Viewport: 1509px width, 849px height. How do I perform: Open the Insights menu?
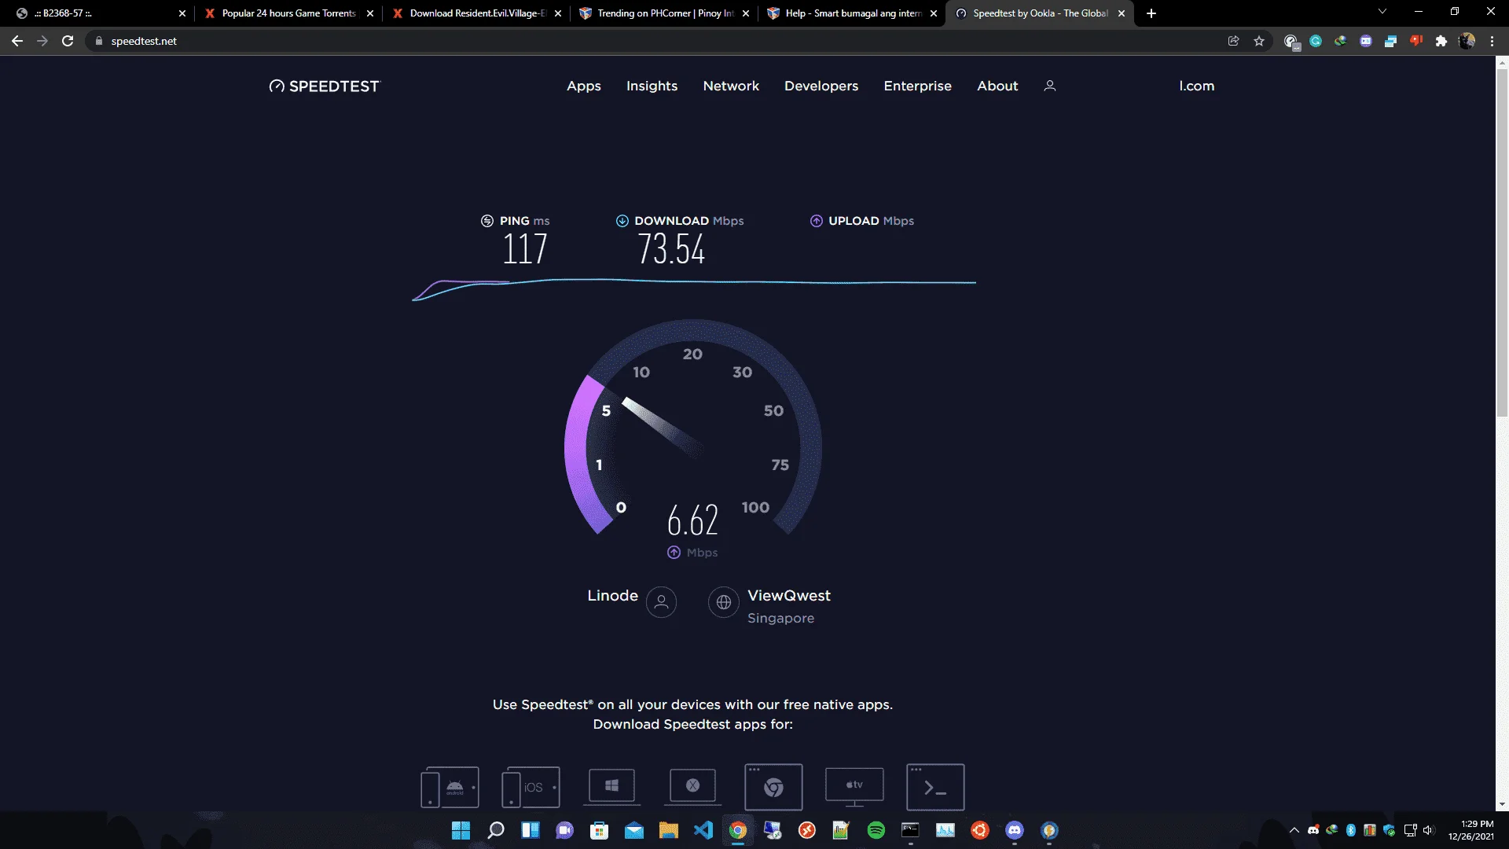click(652, 86)
